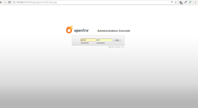Open the green branch extension icon
This screenshot has width=198, height=108.
point(190,2)
